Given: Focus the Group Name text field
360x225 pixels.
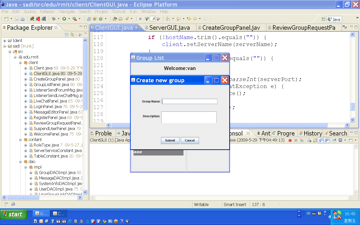Looking at the screenshot, I should 190,101.
